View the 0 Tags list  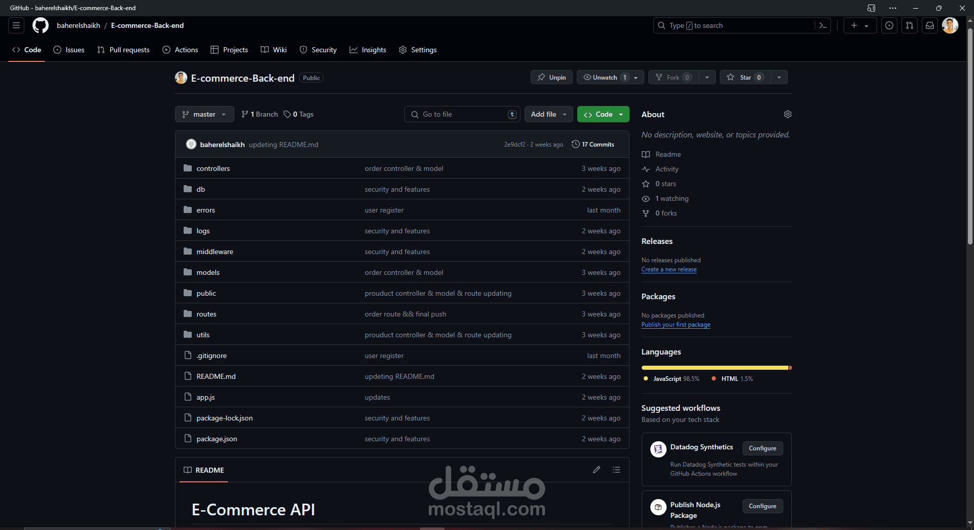pyautogui.click(x=298, y=114)
